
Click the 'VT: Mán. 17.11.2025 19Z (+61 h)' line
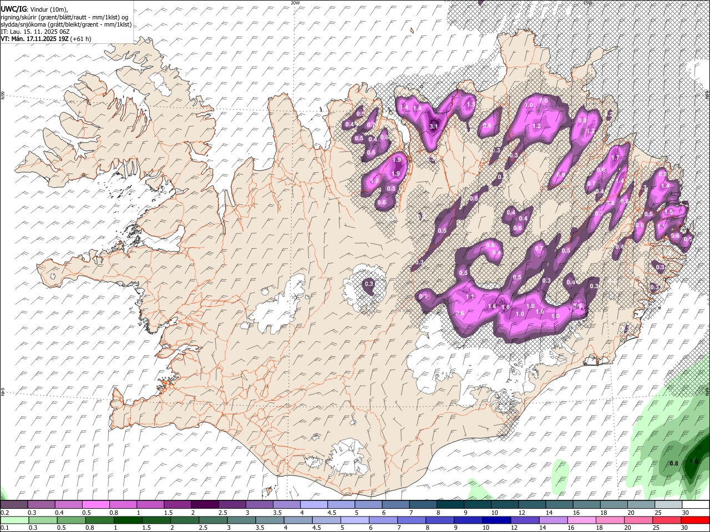46,39
